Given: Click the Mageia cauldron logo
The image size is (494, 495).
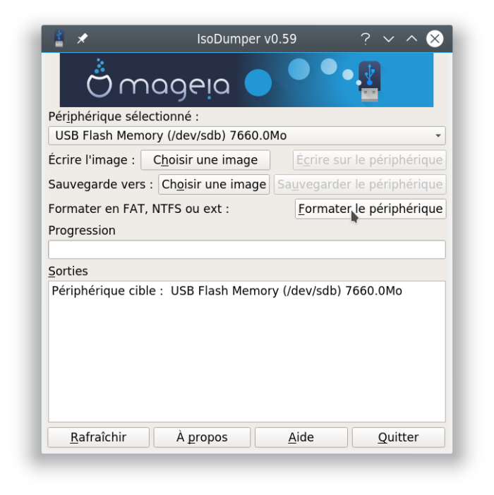Looking at the screenshot, I should pyautogui.click(x=100, y=78).
